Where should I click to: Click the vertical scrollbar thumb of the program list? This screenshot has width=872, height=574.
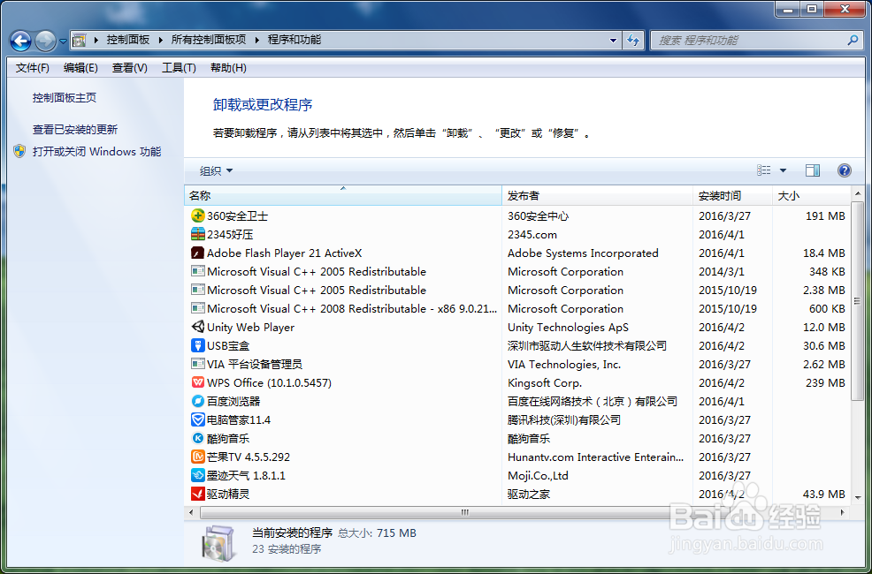[857, 300]
